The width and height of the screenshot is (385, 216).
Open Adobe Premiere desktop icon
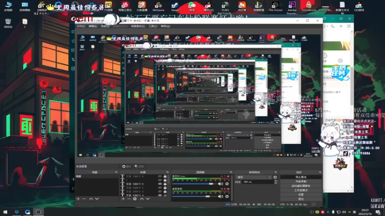pos(292,7)
